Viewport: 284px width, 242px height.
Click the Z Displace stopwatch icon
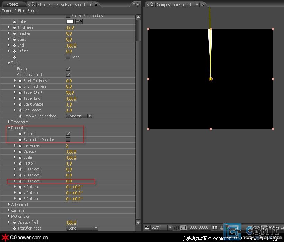(20, 181)
